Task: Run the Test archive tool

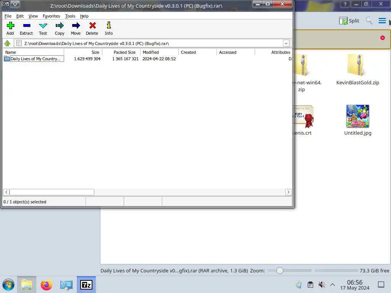Action: (43, 29)
